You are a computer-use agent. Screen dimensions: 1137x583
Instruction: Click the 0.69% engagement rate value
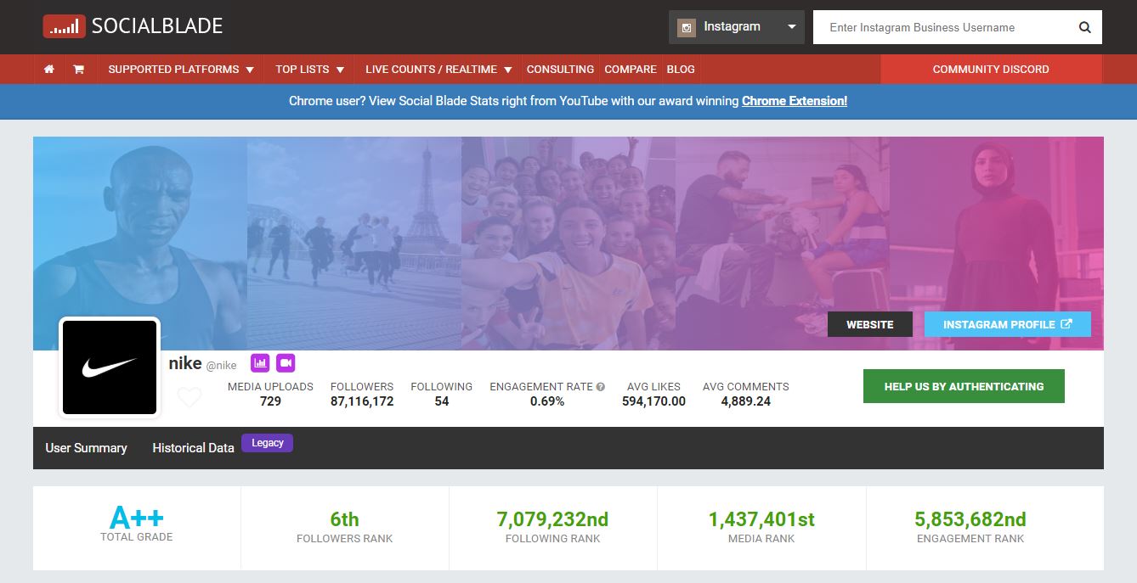click(547, 401)
